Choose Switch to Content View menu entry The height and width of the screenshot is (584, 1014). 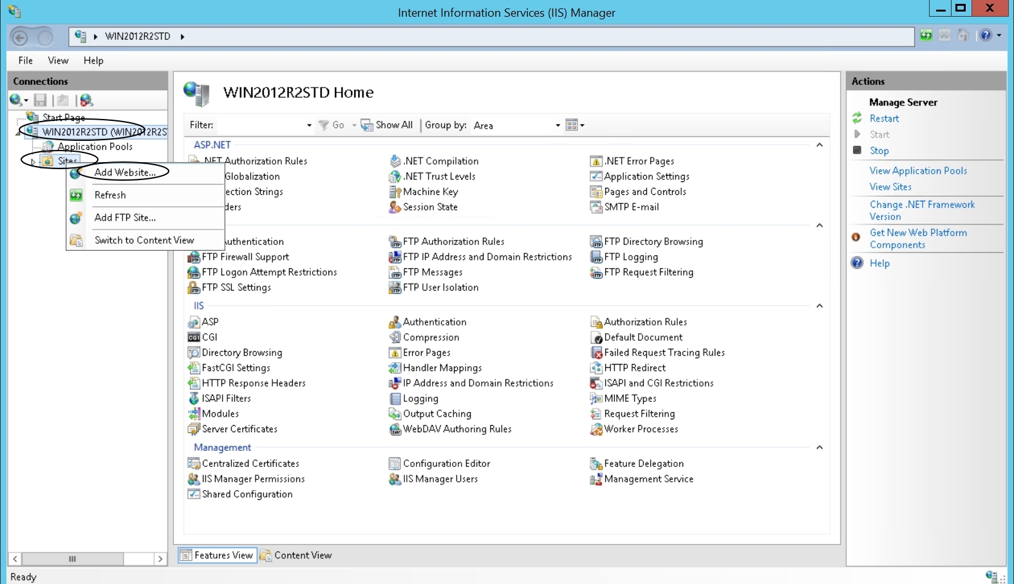[146, 240]
